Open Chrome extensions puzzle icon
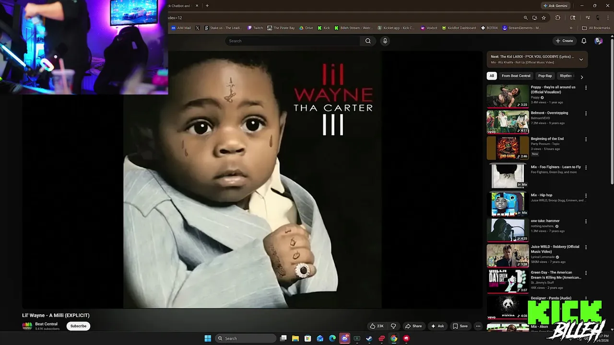 (x=557, y=18)
